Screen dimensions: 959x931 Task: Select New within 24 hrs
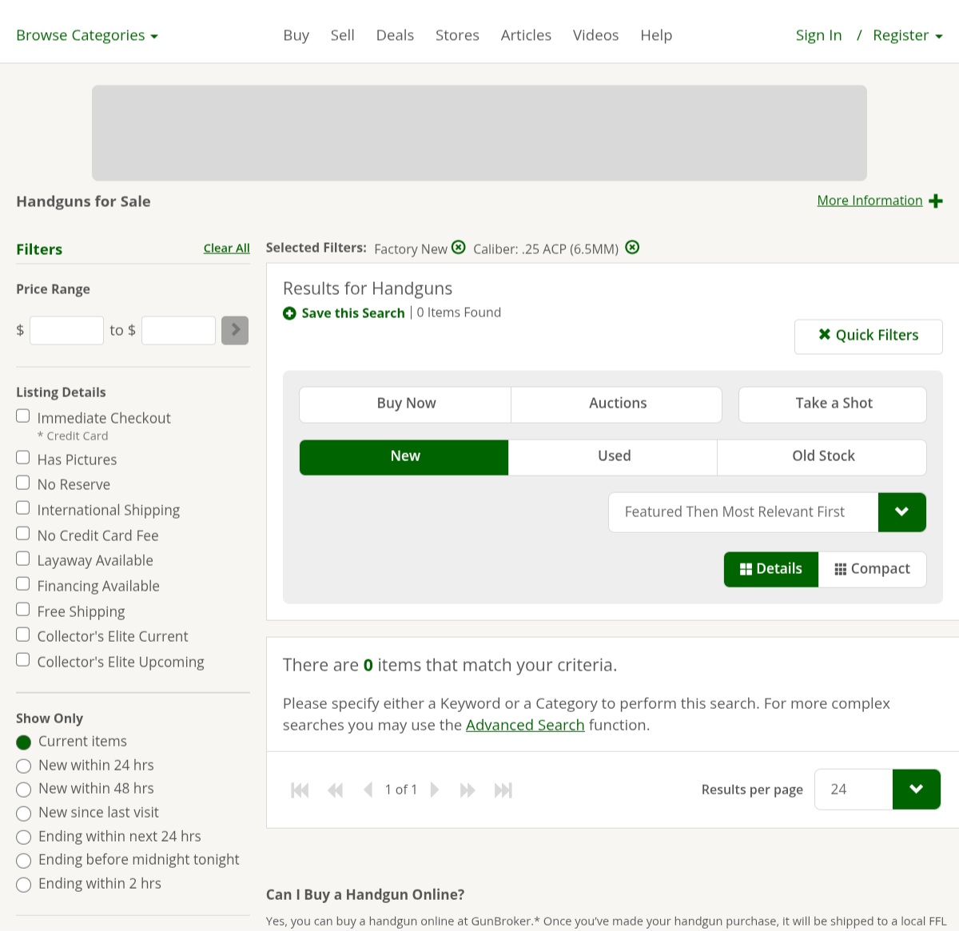tap(24, 766)
